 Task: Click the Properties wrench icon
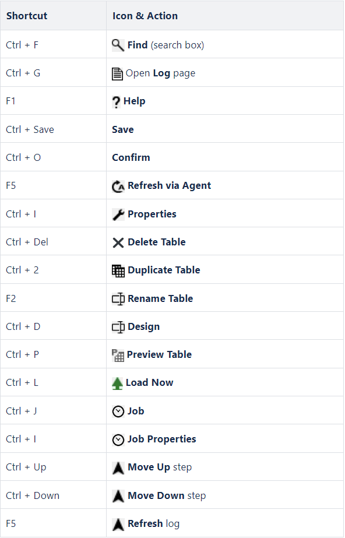[x=118, y=215]
